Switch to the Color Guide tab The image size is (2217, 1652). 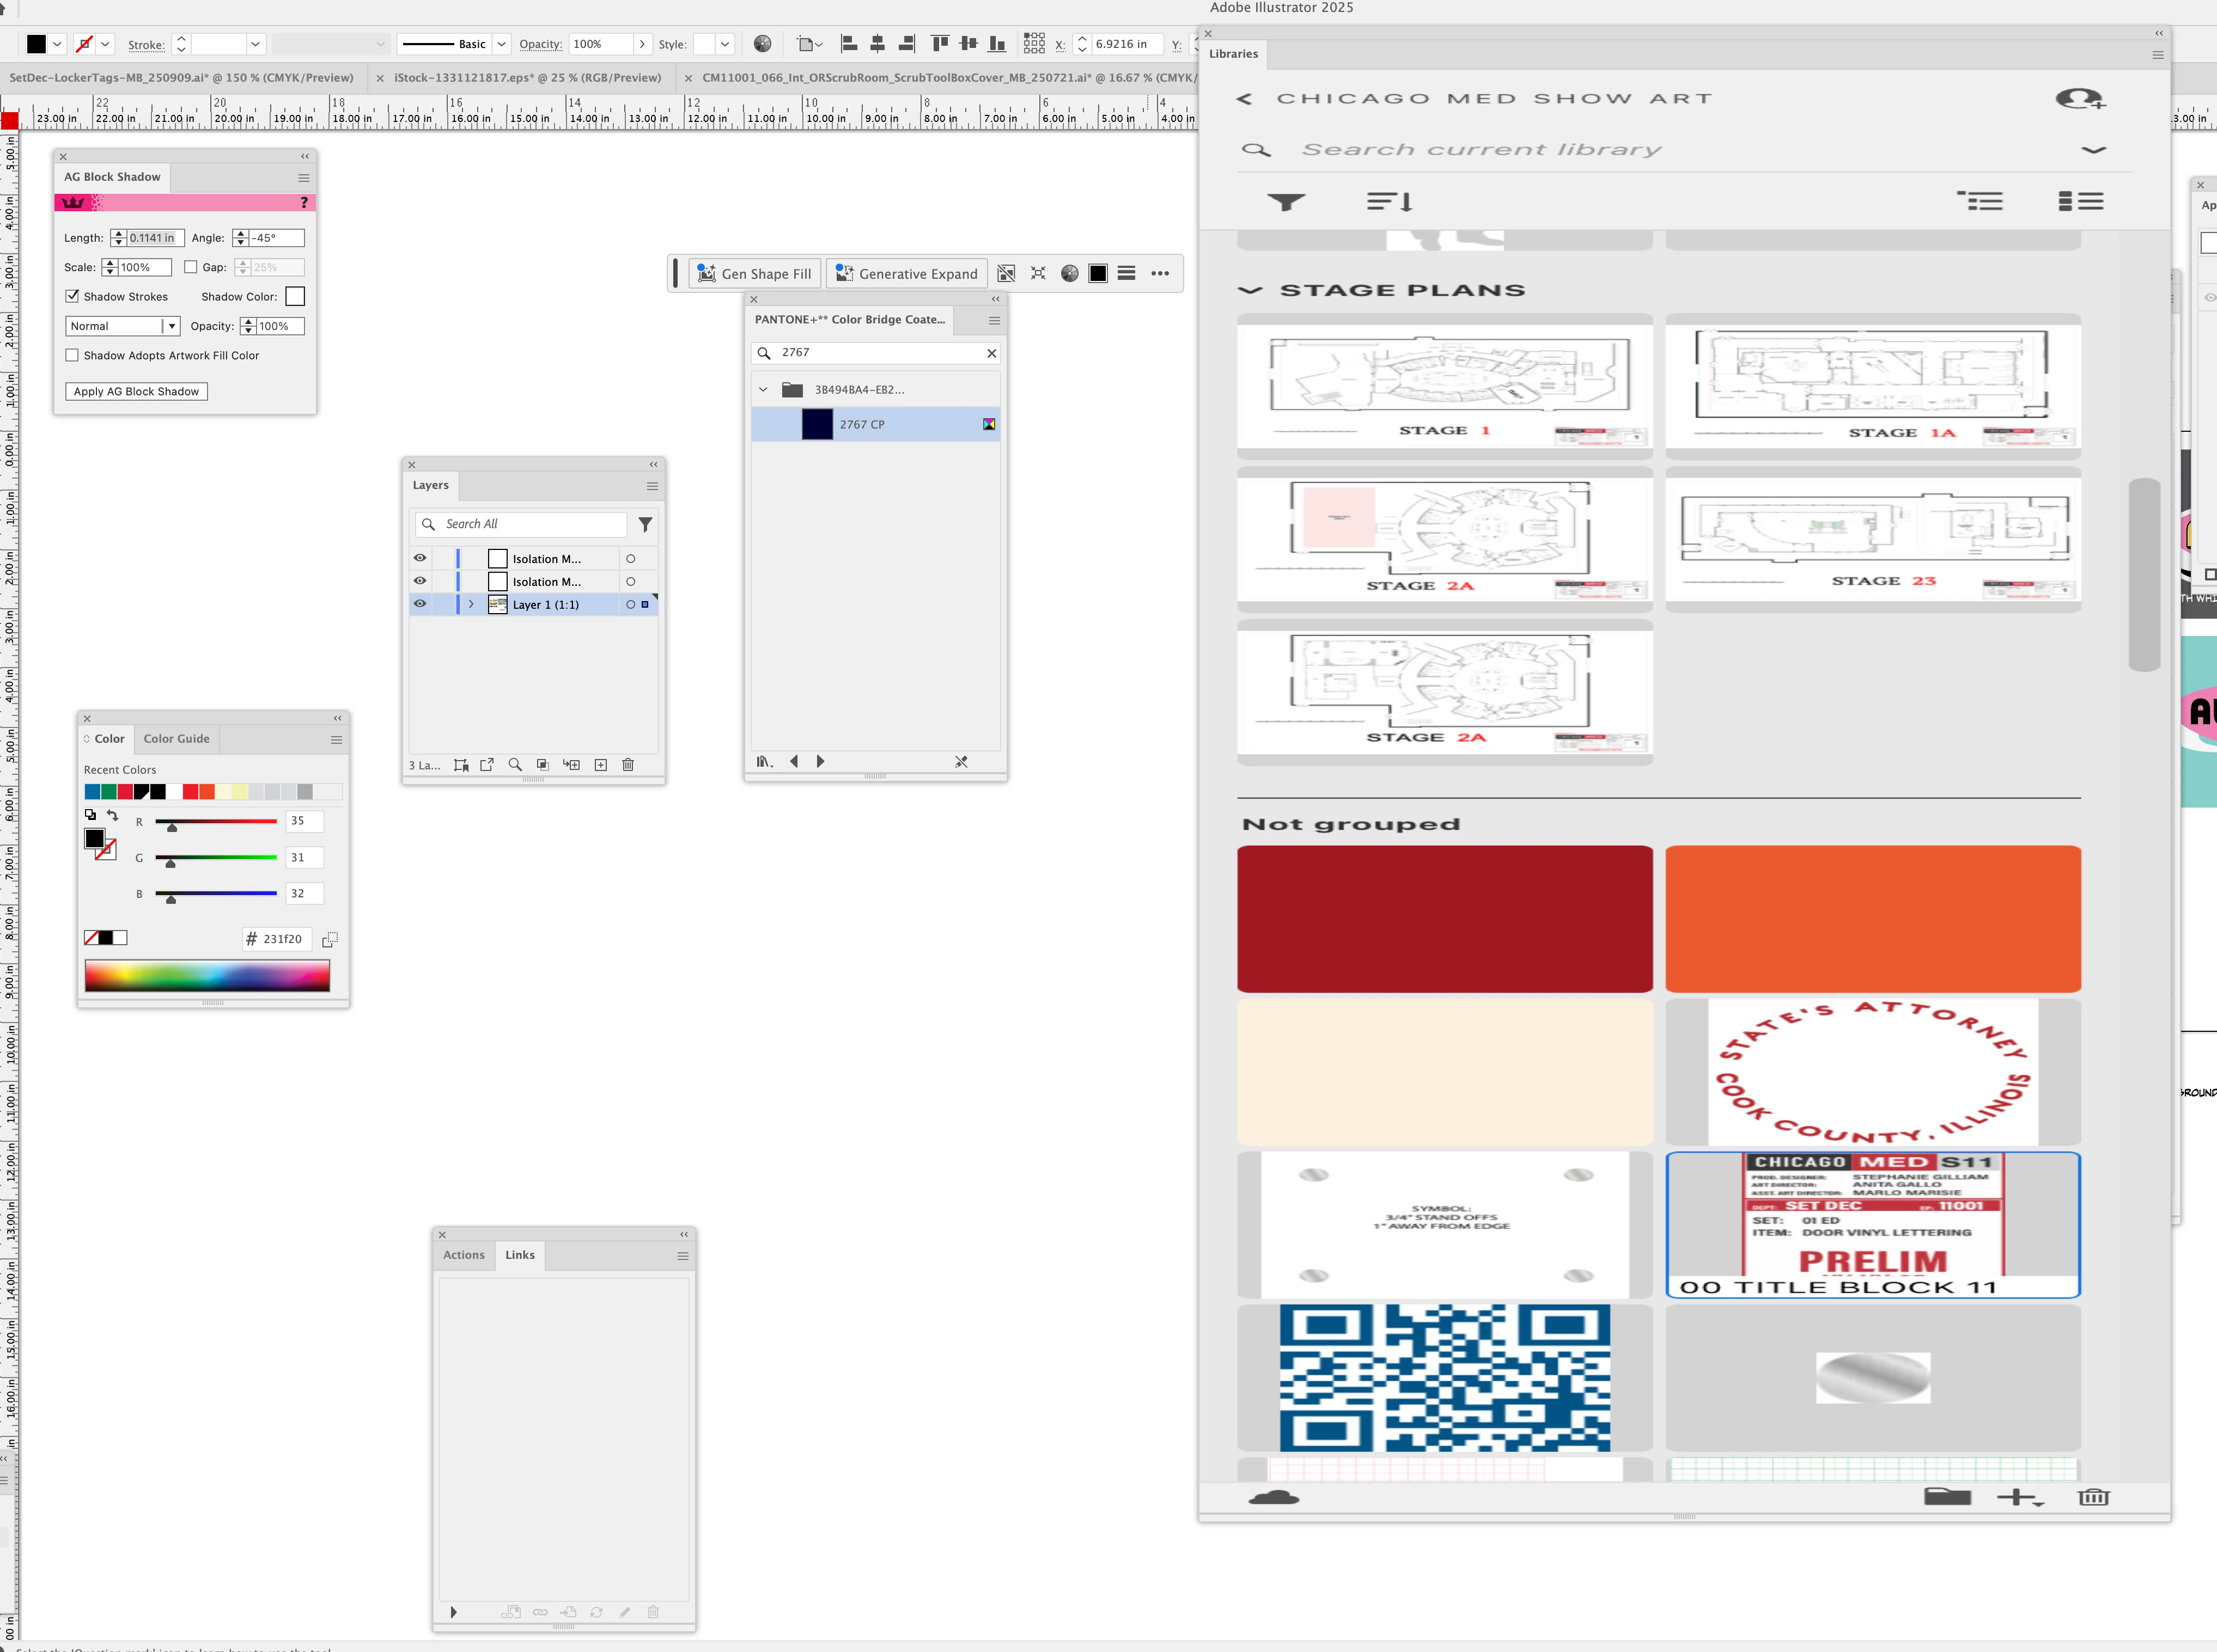pyautogui.click(x=176, y=739)
